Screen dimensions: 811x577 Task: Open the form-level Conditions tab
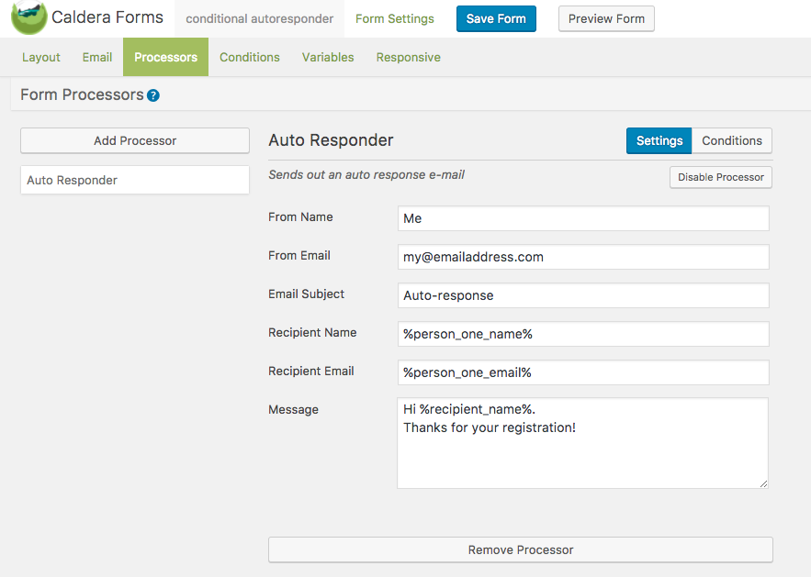(x=250, y=57)
